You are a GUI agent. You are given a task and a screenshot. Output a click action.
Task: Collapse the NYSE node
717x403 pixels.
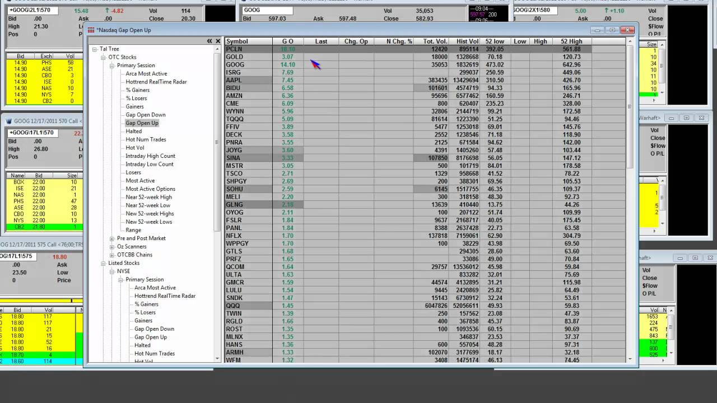112,271
